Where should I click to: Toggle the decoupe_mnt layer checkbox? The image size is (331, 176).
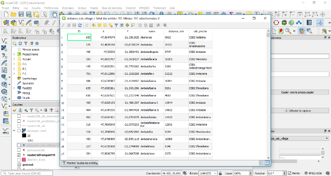(x=19, y=131)
